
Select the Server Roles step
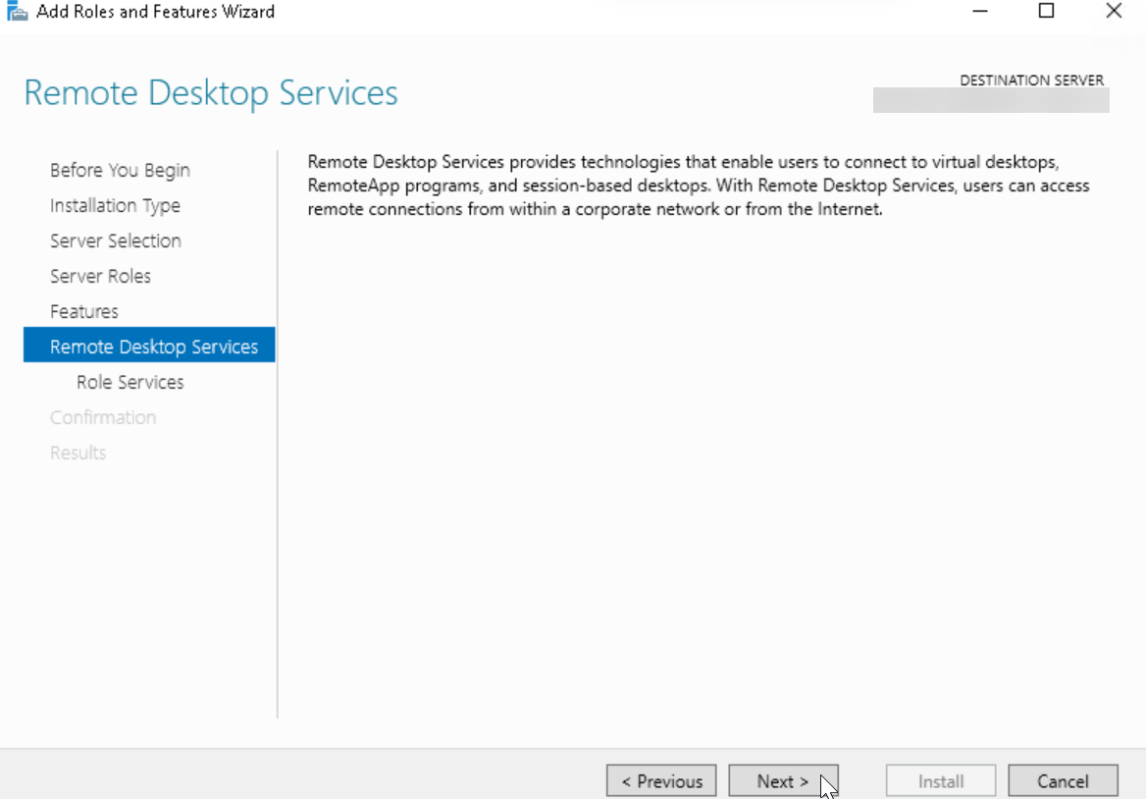(x=100, y=276)
